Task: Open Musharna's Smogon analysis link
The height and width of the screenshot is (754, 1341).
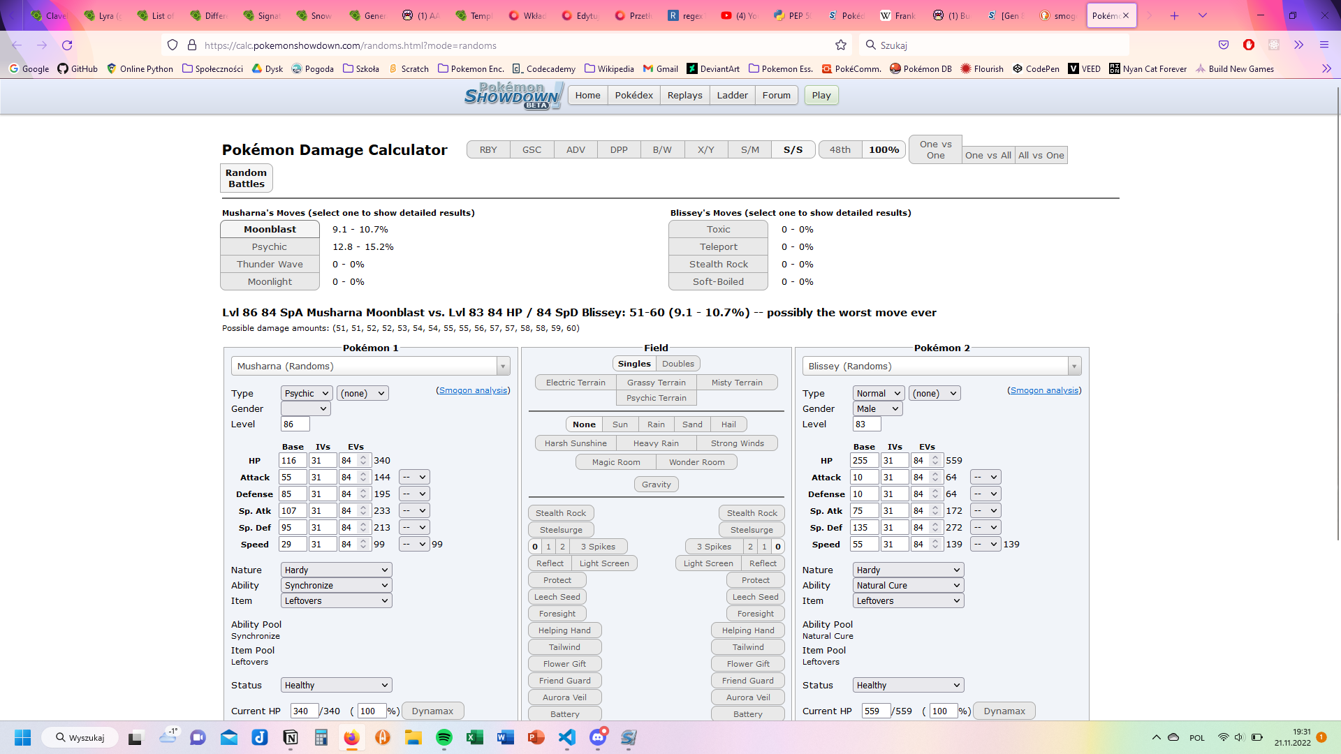Action: pos(473,390)
